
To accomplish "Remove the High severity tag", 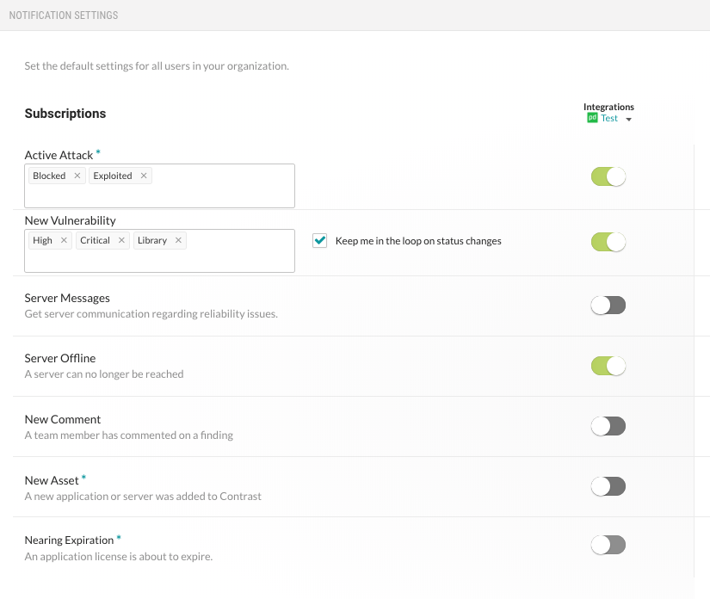I will click(63, 241).
